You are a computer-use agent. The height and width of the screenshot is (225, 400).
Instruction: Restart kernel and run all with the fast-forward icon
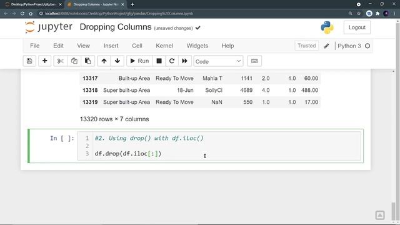coord(185,61)
